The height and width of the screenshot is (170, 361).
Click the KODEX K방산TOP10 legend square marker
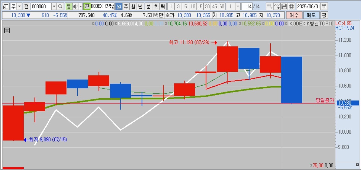pyautogui.click(x=287, y=24)
